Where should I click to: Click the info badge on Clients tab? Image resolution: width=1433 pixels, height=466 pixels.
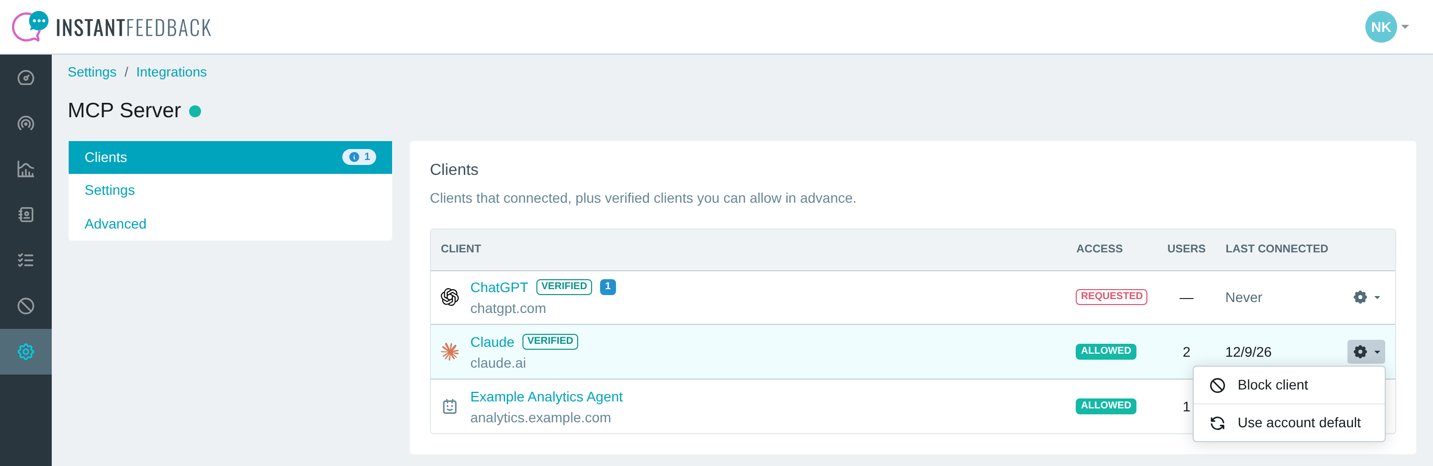coord(359,157)
